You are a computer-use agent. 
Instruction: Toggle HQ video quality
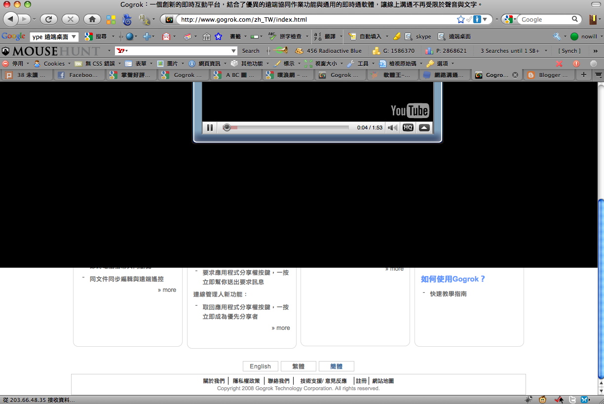(x=408, y=127)
